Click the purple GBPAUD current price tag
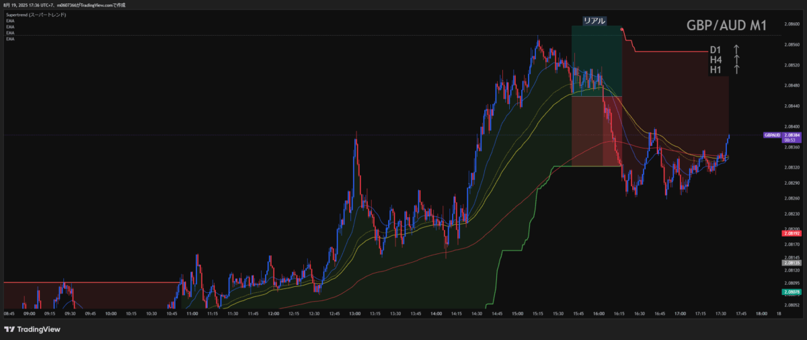Screen dimensions: 807x340 point(781,135)
